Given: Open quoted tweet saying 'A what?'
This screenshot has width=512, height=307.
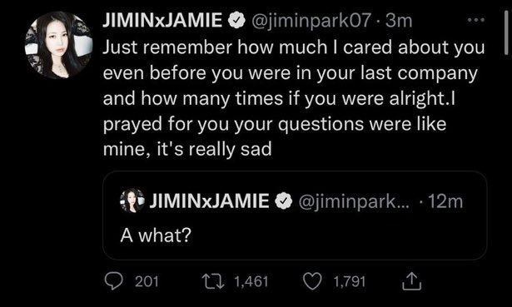Looking at the screenshot, I should (x=295, y=215).
